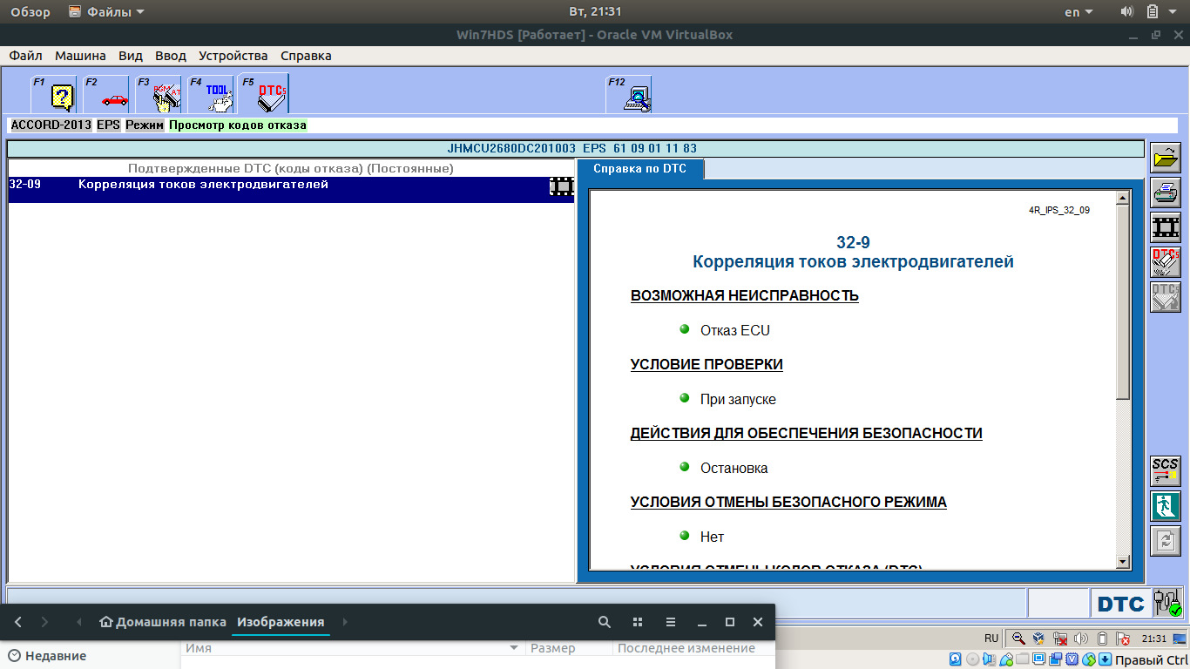Open the 'Ввод' menu
This screenshot has height=669, width=1190.
point(171,56)
